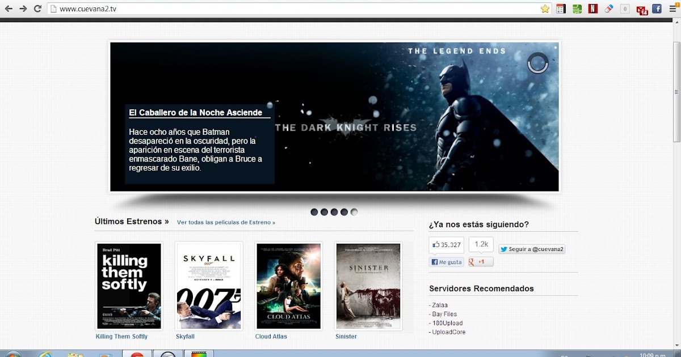Click the scrollbar down arrow

tap(676, 344)
